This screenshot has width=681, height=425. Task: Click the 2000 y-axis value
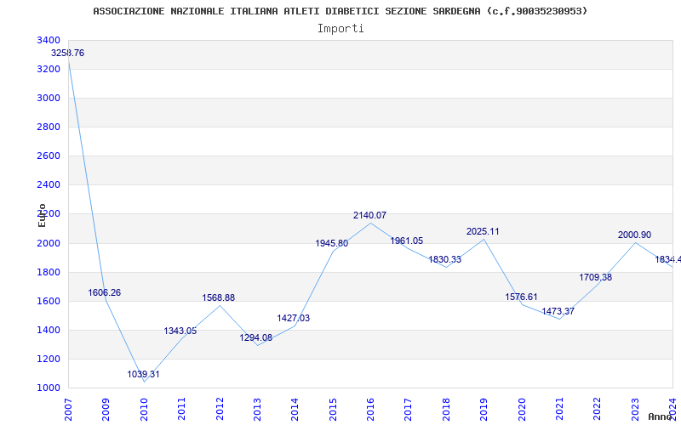coord(48,243)
